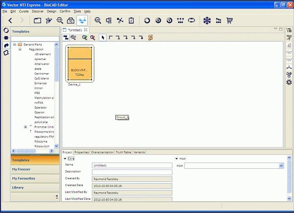The height and width of the screenshot is (213, 294).
Task: Open the Library panel
Action: click(18, 187)
